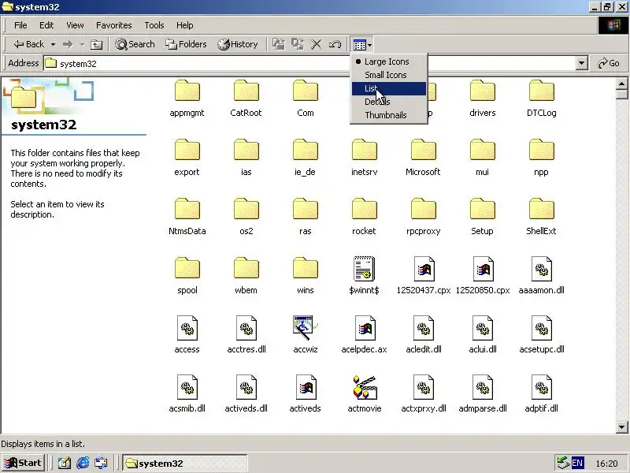Select the Microsoft folder
The image size is (630, 473).
[x=423, y=158]
